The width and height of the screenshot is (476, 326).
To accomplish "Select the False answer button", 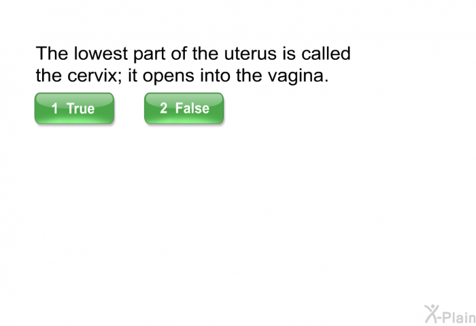I will click(x=184, y=109).
